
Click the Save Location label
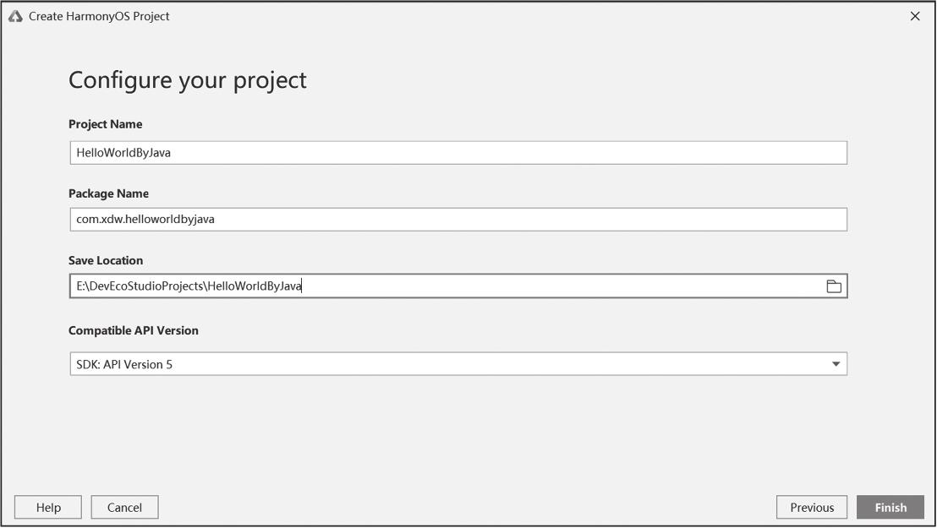(106, 260)
